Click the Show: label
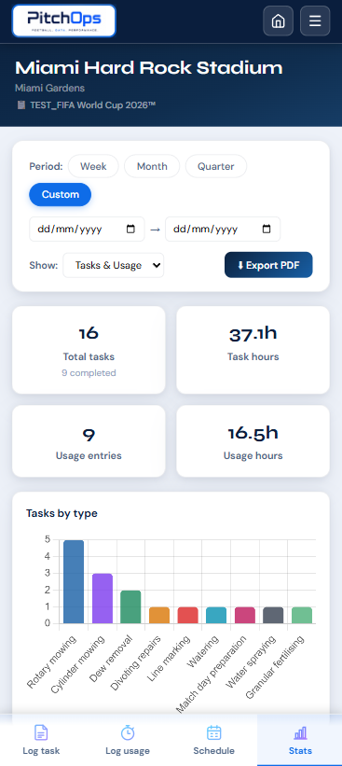Image resolution: width=342 pixels, height=766 pixels. [44, 265]
